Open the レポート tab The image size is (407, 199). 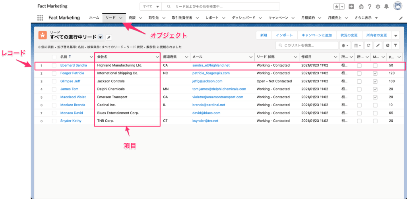click(212, 18)
